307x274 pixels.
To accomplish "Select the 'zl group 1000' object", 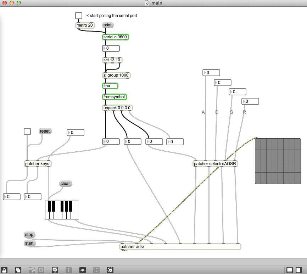I will pyautogui.click(x=116, y=75).
